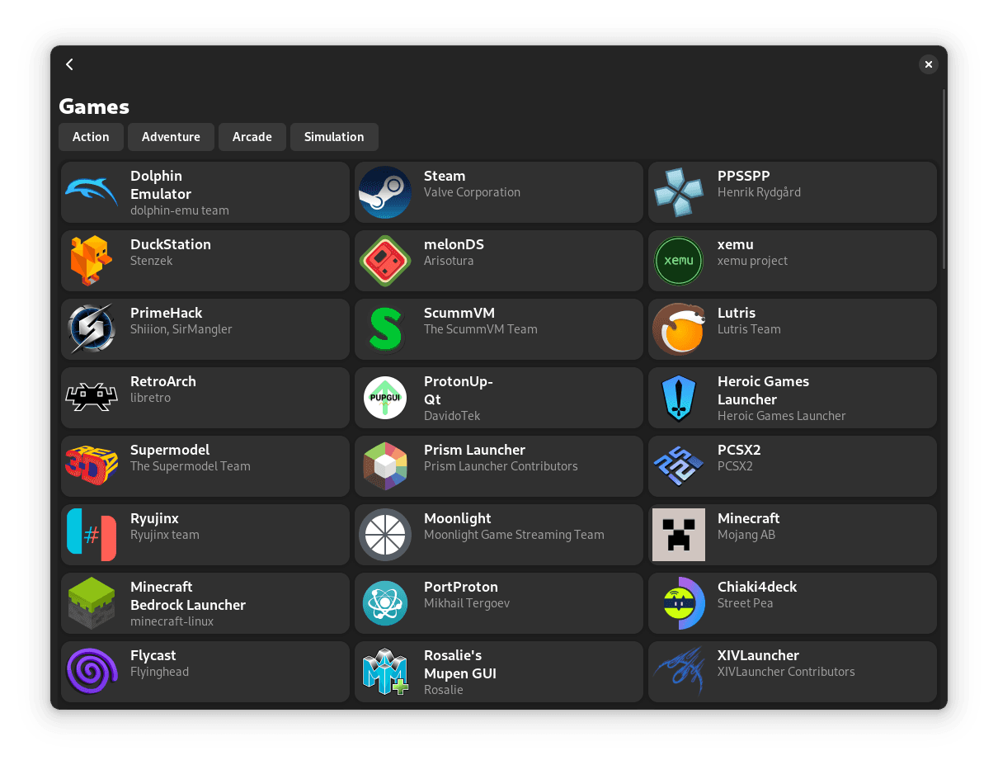Screen dimensions: 998x765
Task: Select the PPSSPP icon
Action: [679, 192]
